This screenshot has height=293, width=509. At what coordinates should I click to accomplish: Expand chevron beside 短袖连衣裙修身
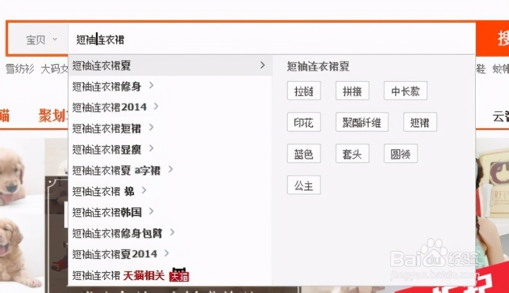point(151,85)
